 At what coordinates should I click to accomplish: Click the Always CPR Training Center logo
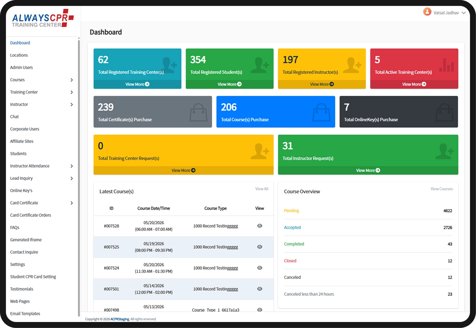43,18
